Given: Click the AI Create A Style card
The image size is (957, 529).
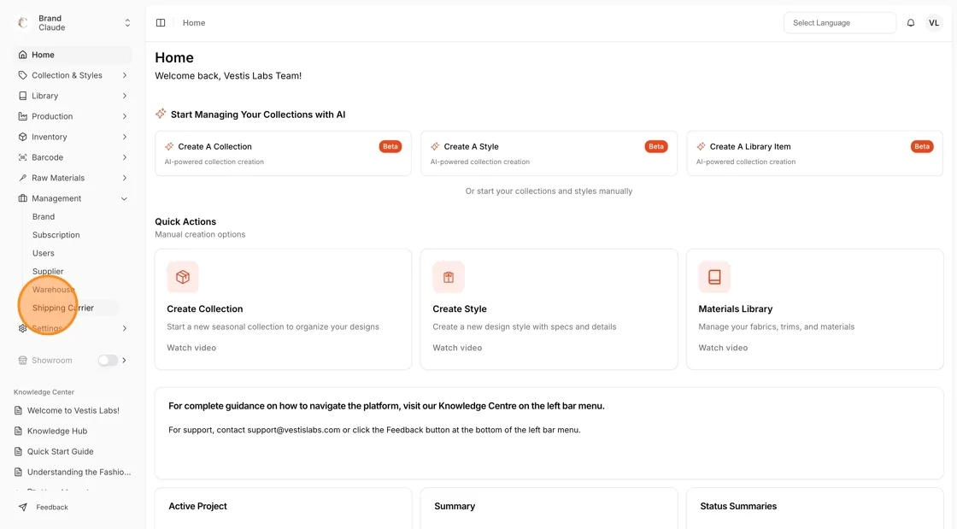Looking at the screenshot, I should [549, 153].
